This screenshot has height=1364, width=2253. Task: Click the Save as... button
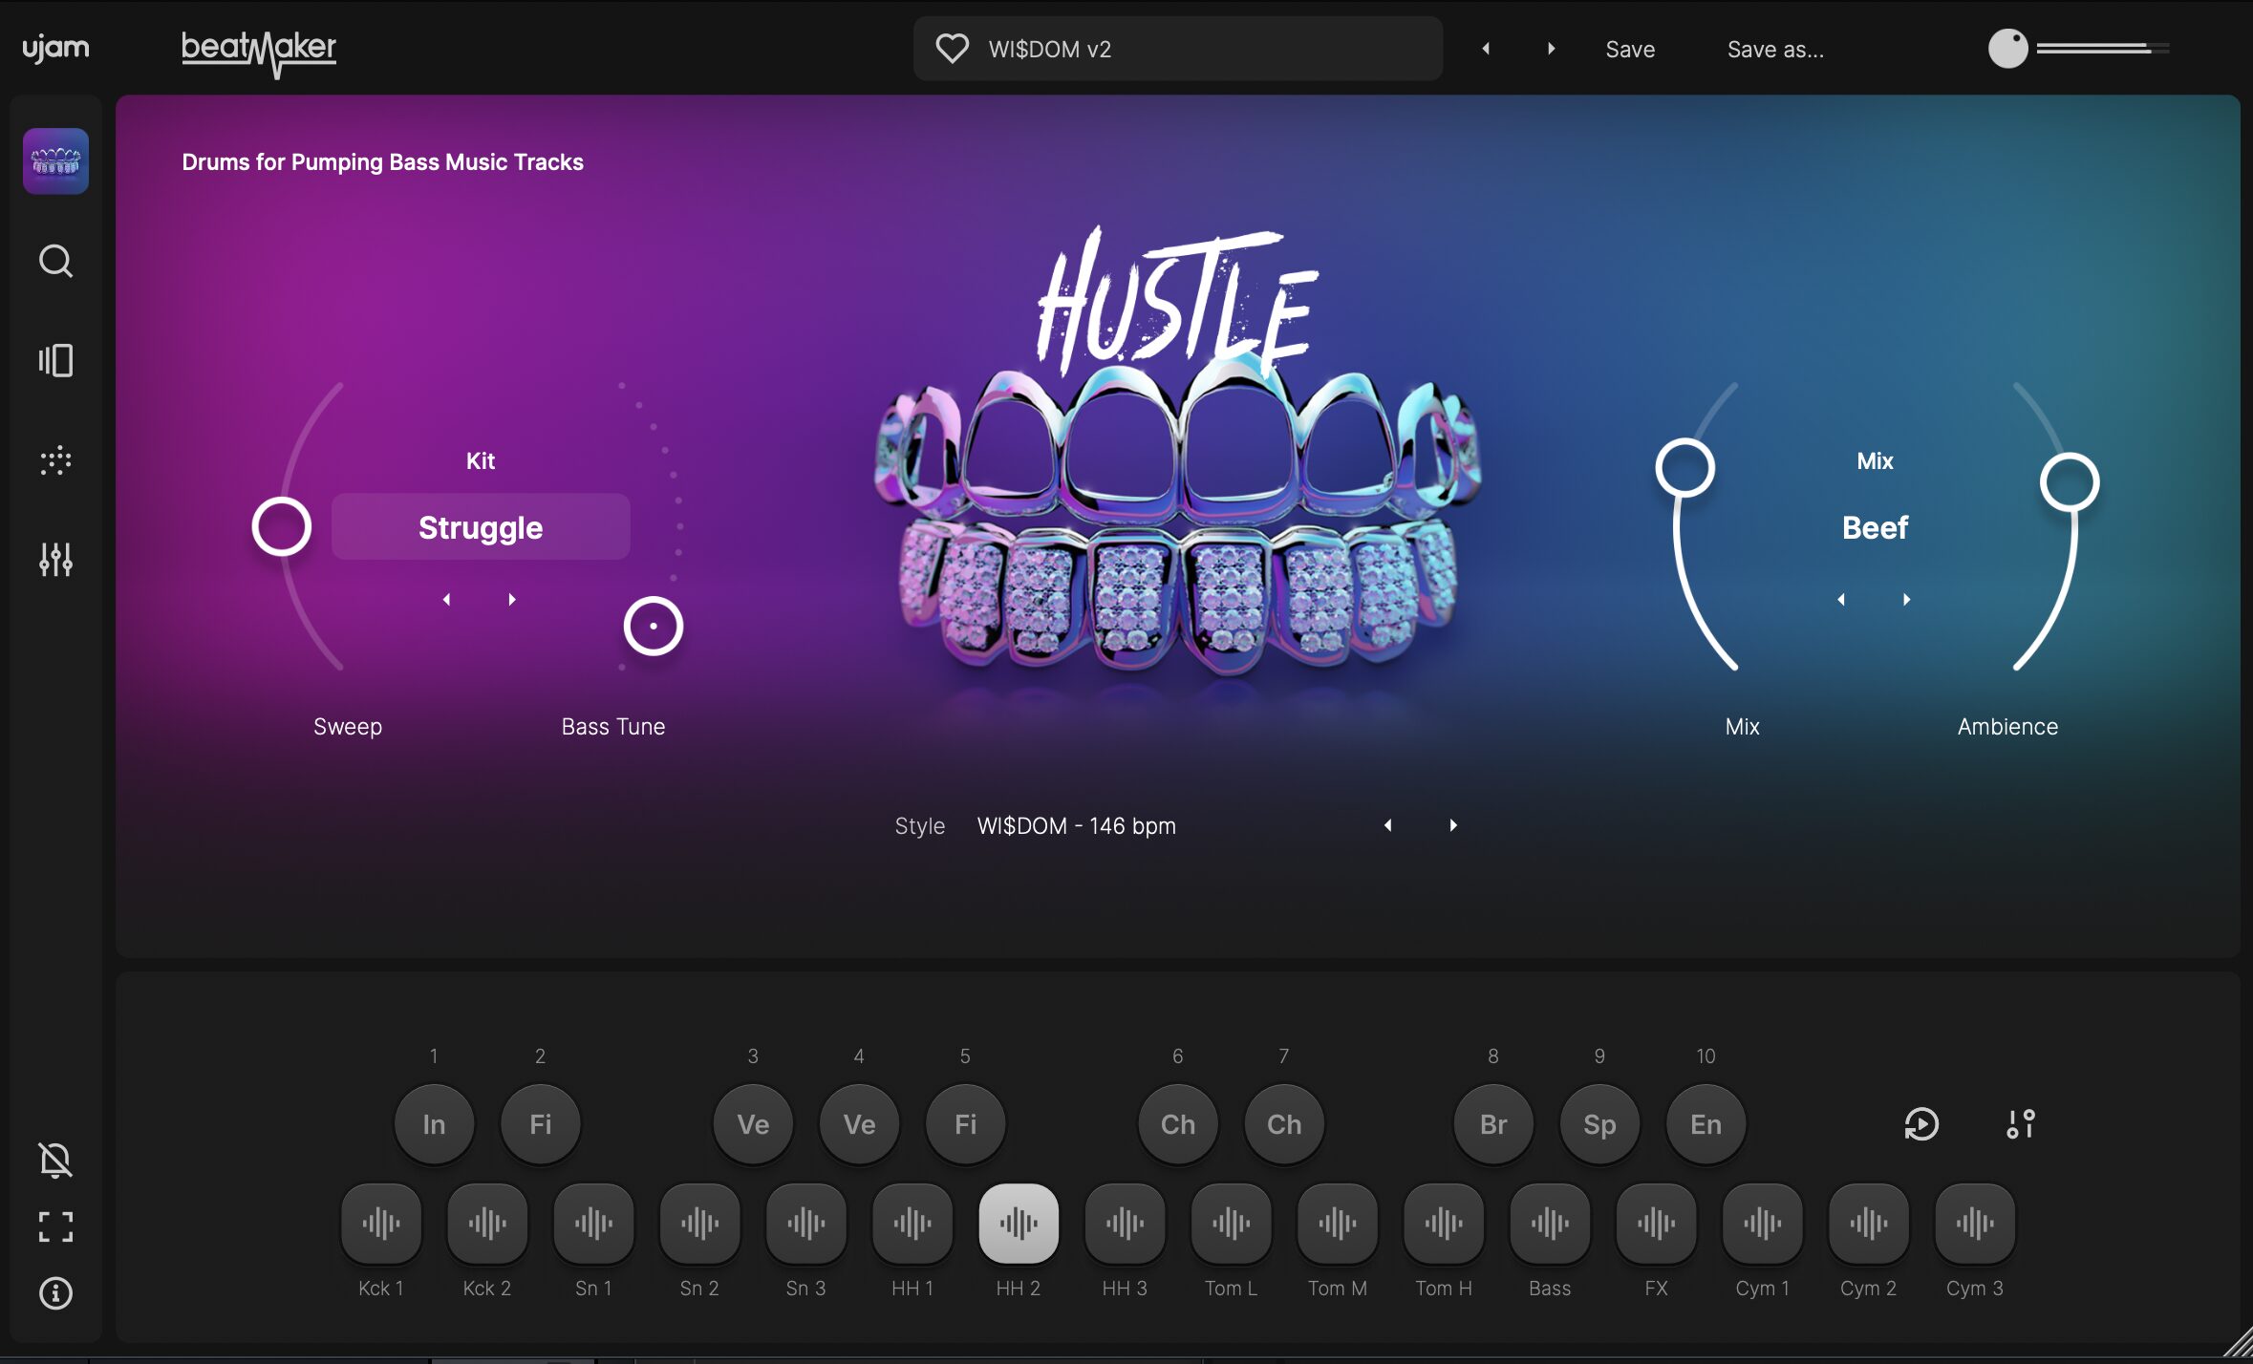(x=1775, y=50)
